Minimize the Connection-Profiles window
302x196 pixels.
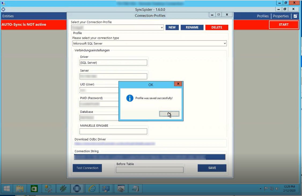coord(212,15)
